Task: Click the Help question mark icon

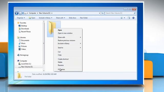Action: click(133, 18)
